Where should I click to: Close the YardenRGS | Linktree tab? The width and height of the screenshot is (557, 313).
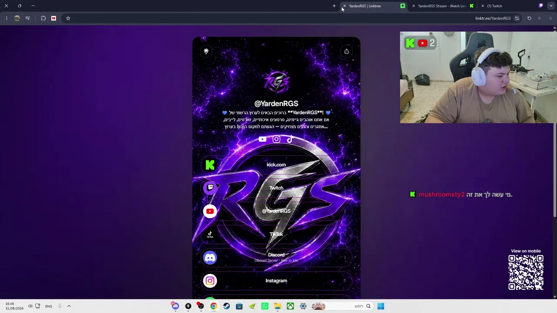point(344,6)
